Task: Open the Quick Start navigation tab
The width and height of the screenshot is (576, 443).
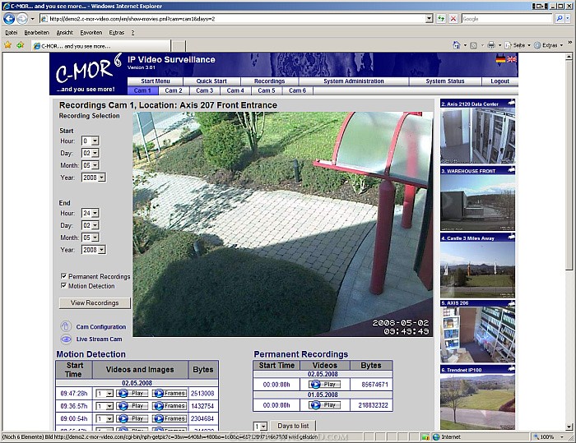Action: point(211,81)
